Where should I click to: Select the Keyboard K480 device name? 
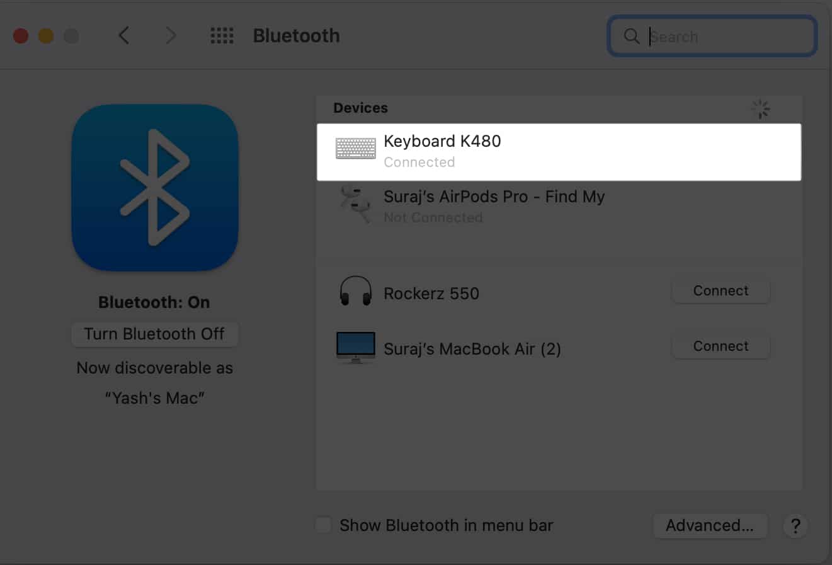[442, 141]
